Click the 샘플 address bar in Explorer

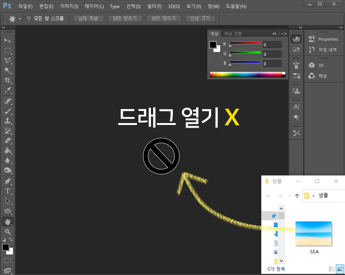(323, 195)
